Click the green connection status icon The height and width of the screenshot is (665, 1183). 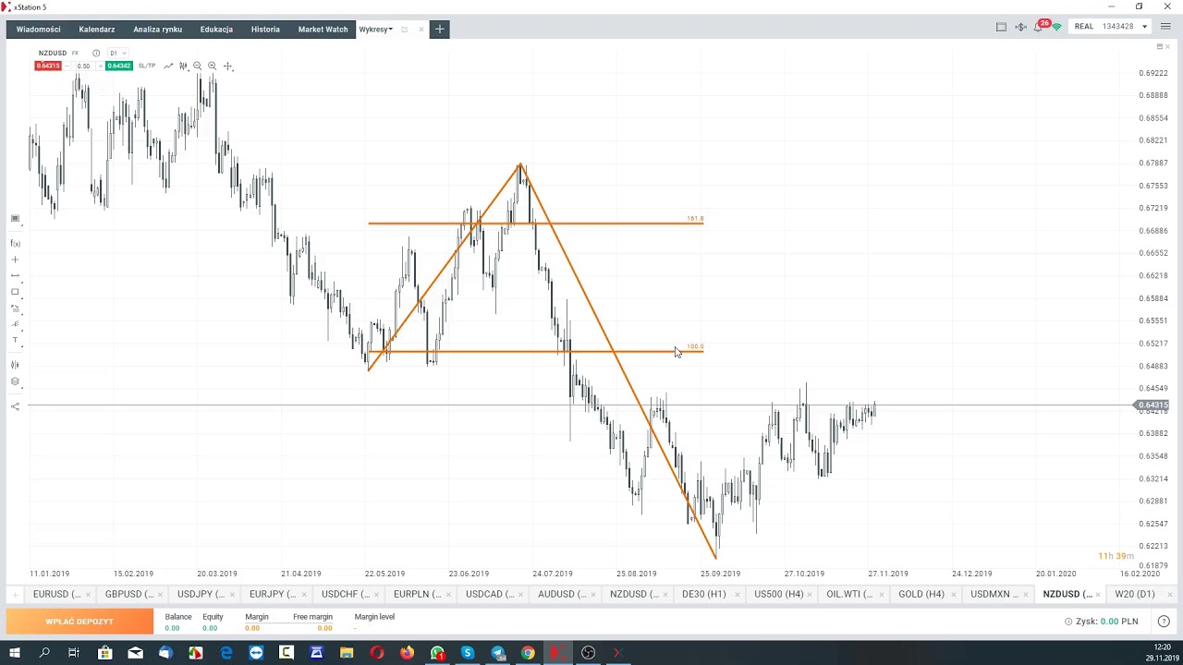1056,28
